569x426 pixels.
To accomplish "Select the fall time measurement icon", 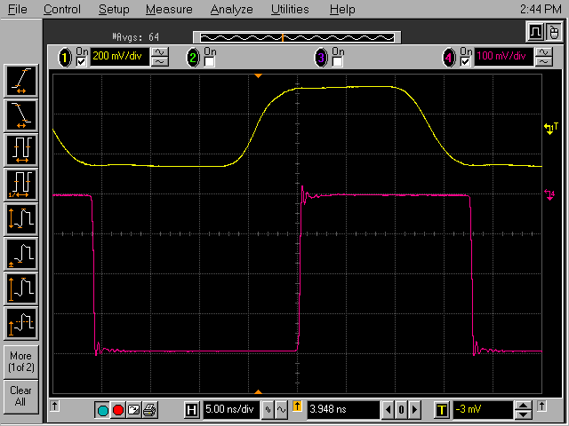I will pyautogui.click(x=21, y=115).
